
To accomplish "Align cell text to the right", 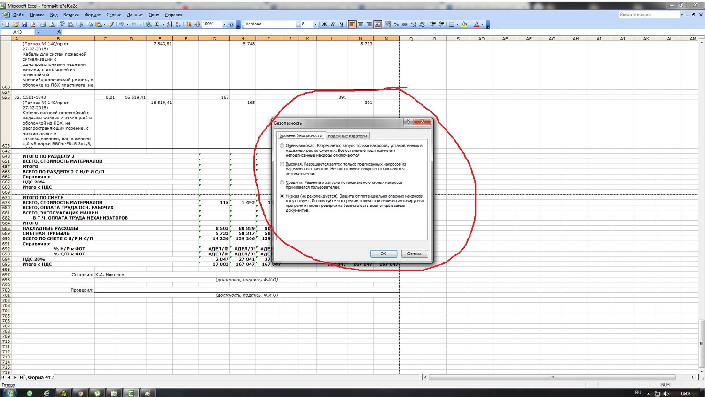I will [369, 24].
